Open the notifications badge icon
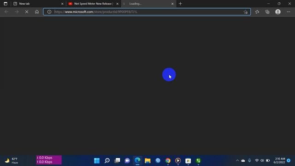Screen dimensions: 295x166 [289, 160]
